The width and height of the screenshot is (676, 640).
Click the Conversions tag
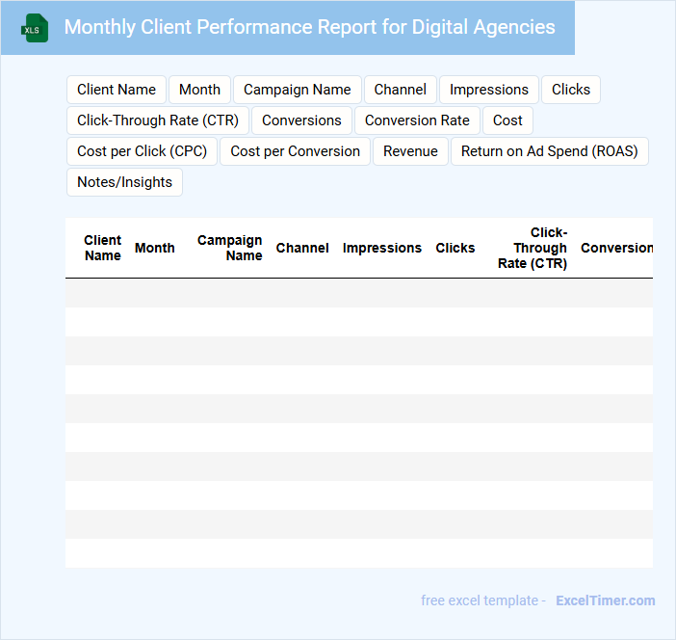tap(301, 120)
